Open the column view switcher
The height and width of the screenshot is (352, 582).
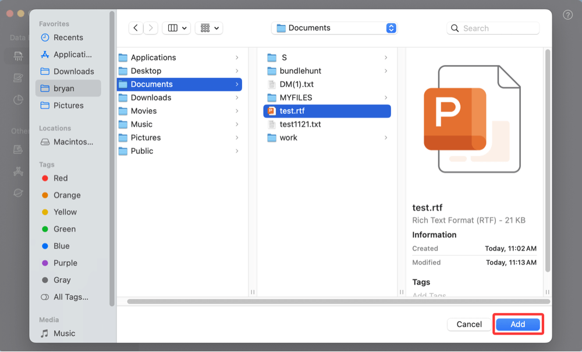tap(176, 28)
